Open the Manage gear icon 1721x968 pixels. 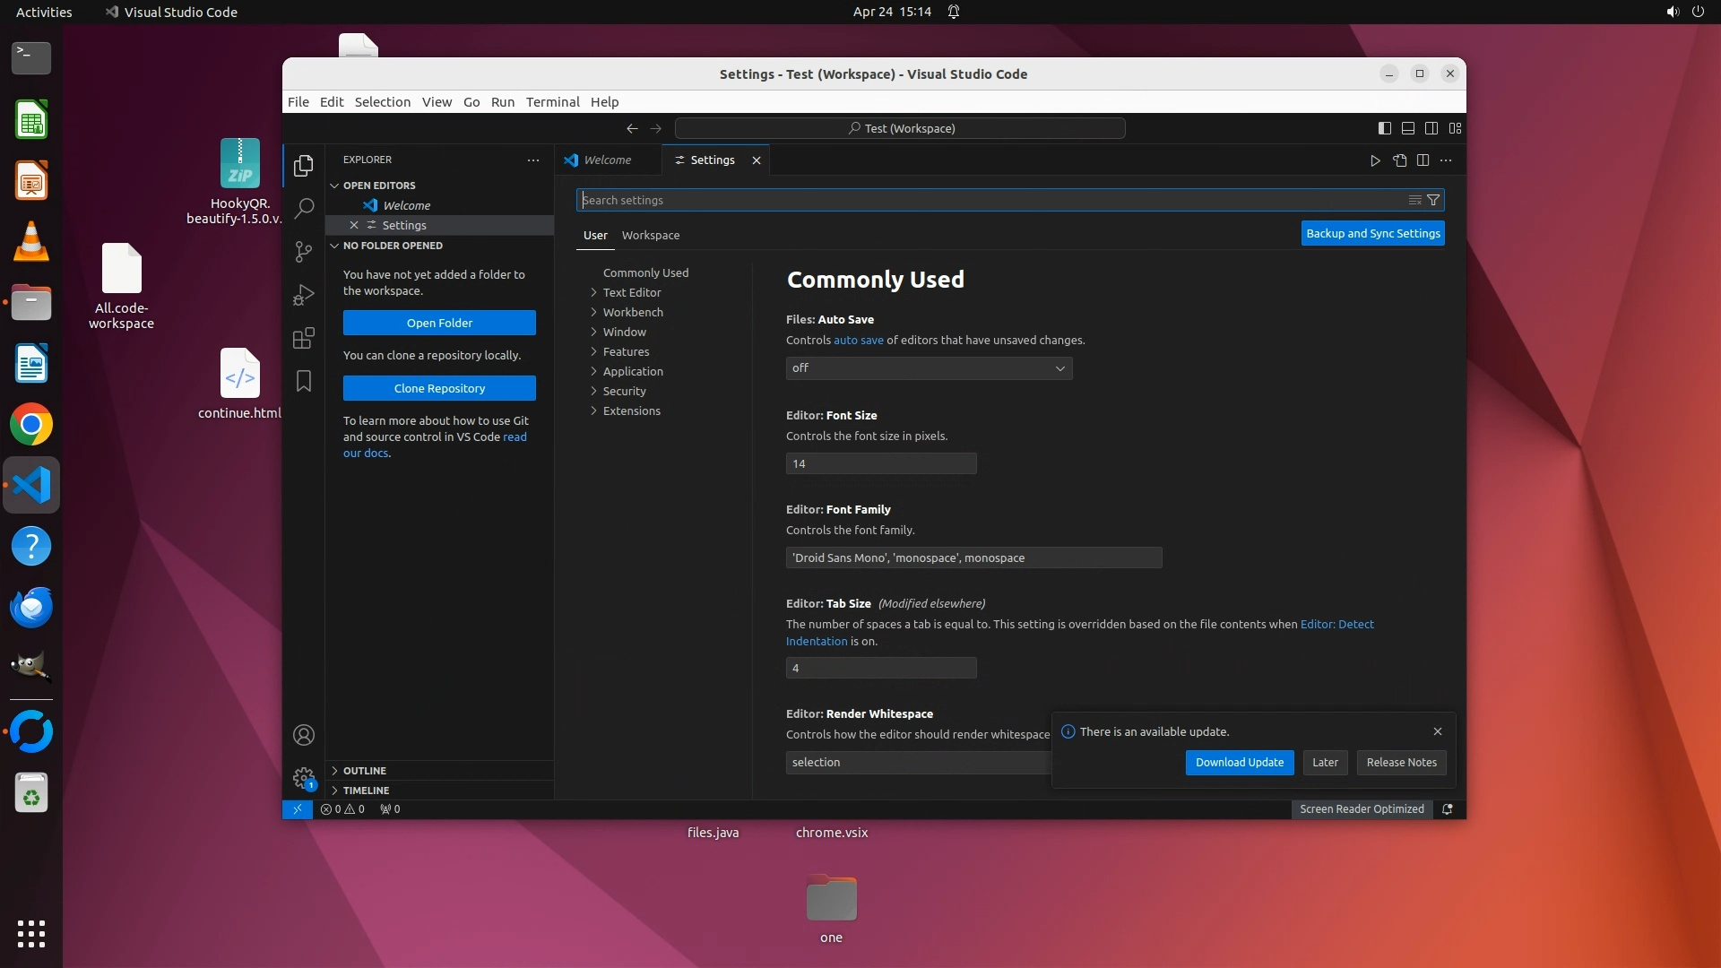click(304, 777)
